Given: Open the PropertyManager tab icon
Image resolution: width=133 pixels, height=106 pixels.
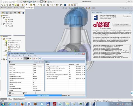Looking at the screenshot, I should (x=7, y=13).
